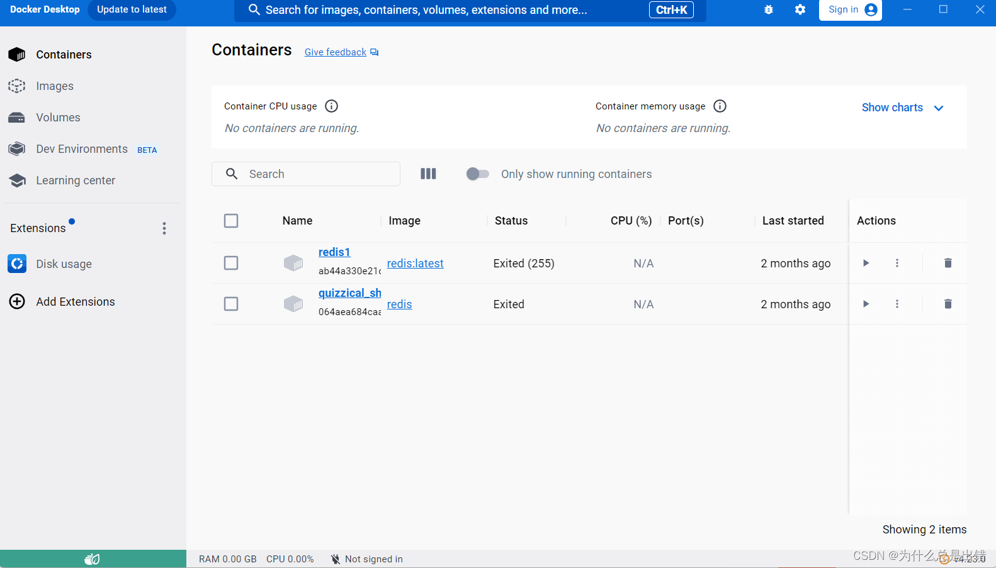Maximize the Docker Desktop window
This screenshot has height=568, width=996.
(943, 9)
